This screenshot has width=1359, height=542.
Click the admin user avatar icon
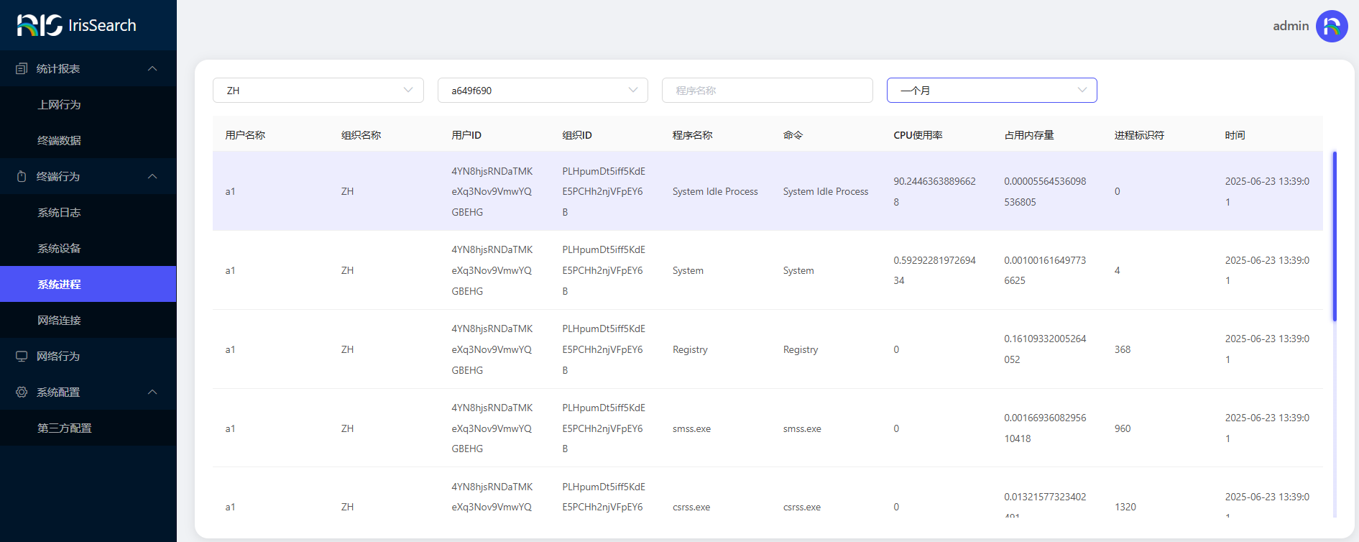tap(1331, 26)
